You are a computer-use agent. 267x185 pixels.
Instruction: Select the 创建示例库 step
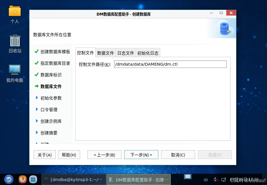51,121
